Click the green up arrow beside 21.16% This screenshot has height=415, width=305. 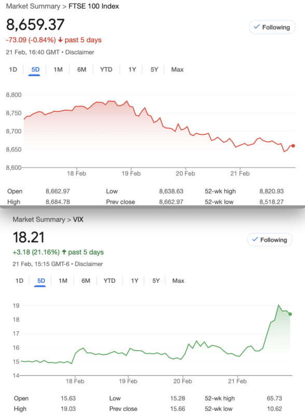tap(64, 252)
